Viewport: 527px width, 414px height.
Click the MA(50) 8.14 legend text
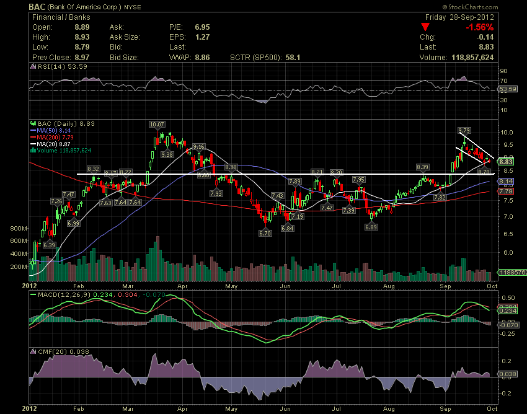(54, 130)
